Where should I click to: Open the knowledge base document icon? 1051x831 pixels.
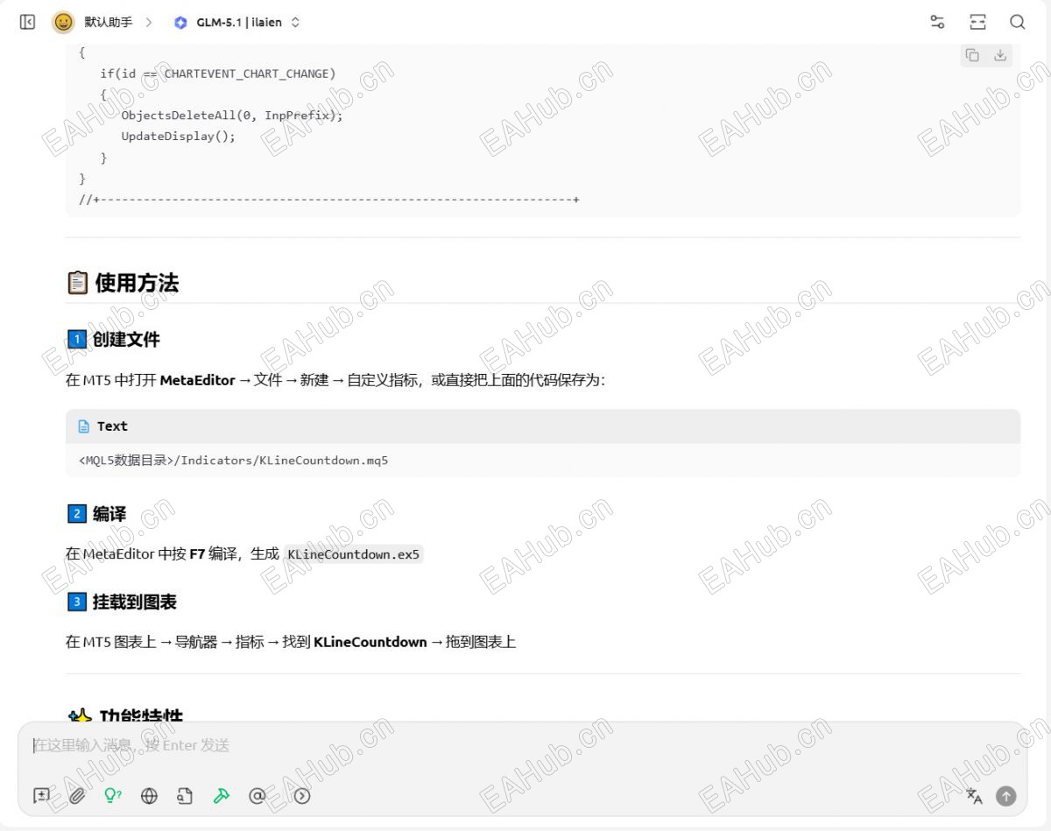click(185, 795)
